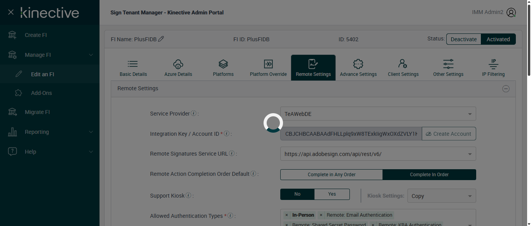Select Add-Ons in sidebar
This screenshot has height=226, width=531.
[50, 93]
